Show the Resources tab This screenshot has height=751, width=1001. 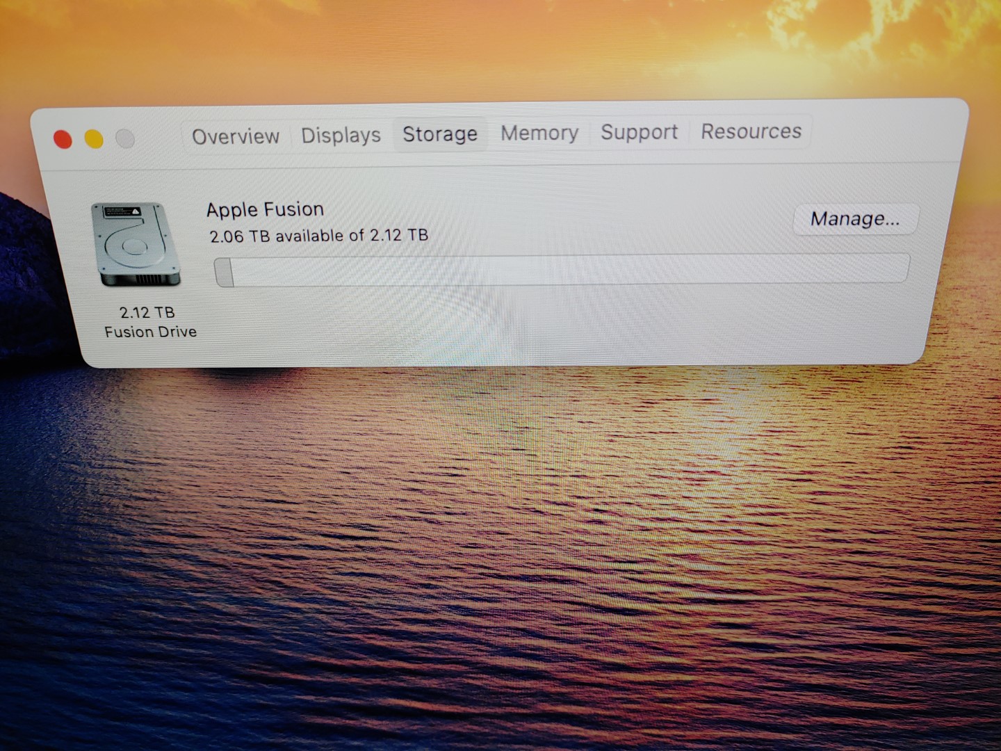coord(751,131)
